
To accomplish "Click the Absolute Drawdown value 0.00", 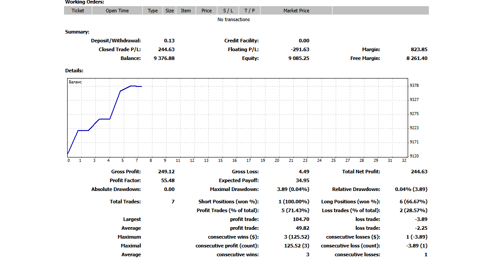I will coord(169,189).
